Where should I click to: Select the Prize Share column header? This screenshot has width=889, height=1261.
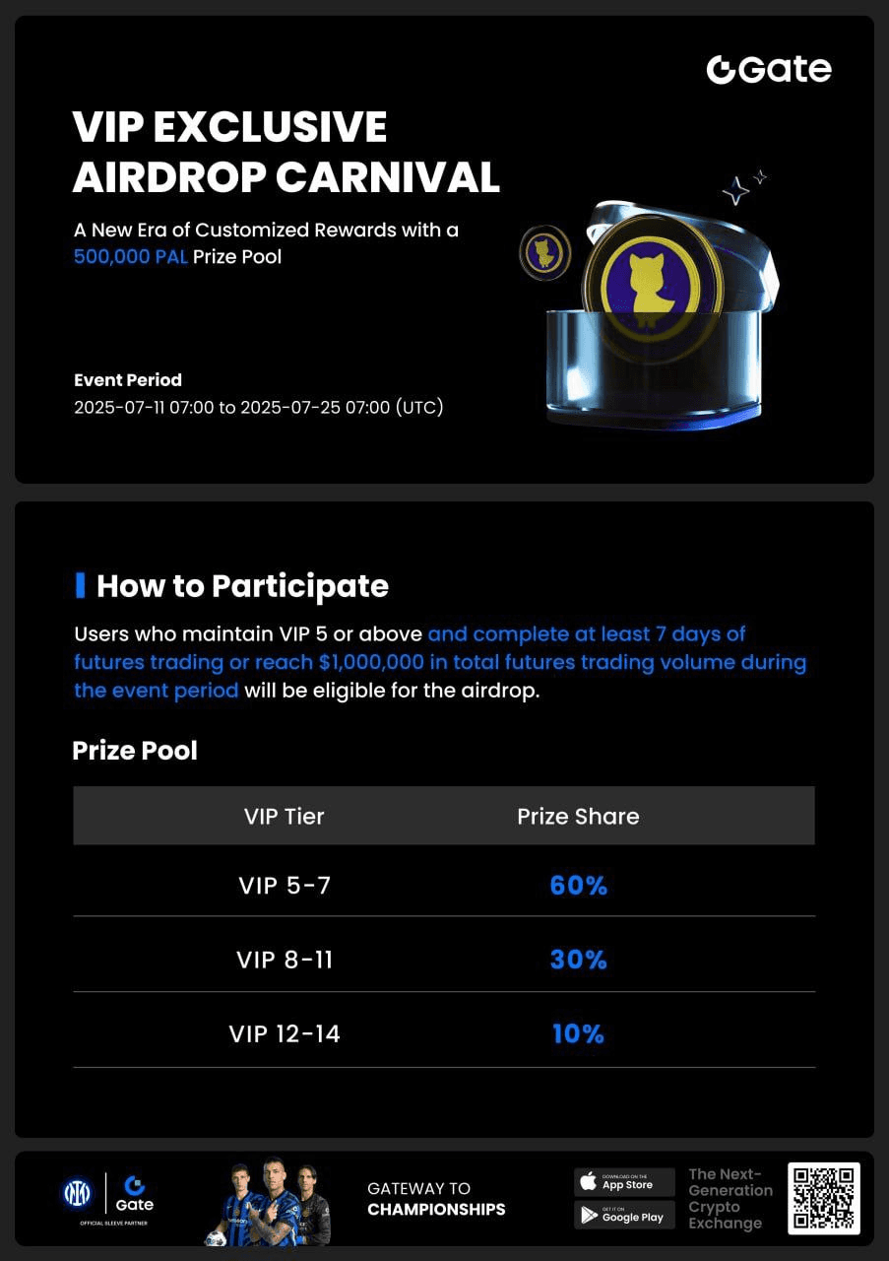[578, 816]
